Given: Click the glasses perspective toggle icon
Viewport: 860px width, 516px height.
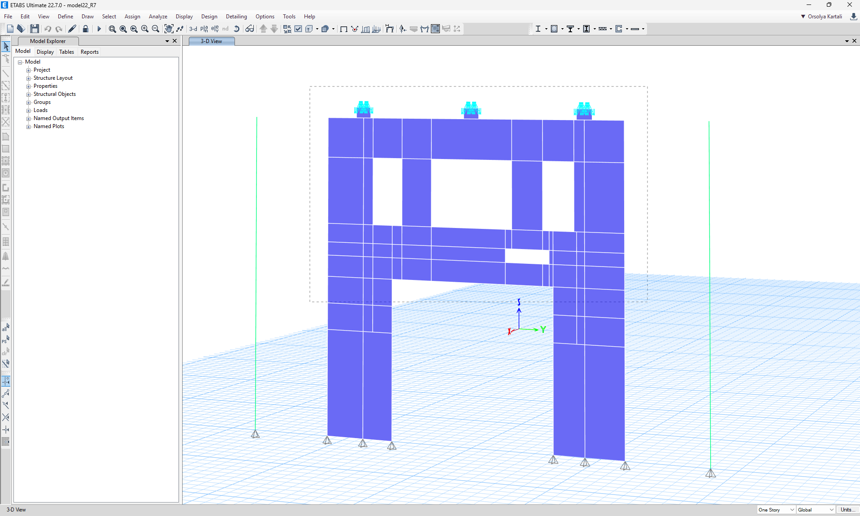Looking at the screenshot, I should (x=250, y=29).
